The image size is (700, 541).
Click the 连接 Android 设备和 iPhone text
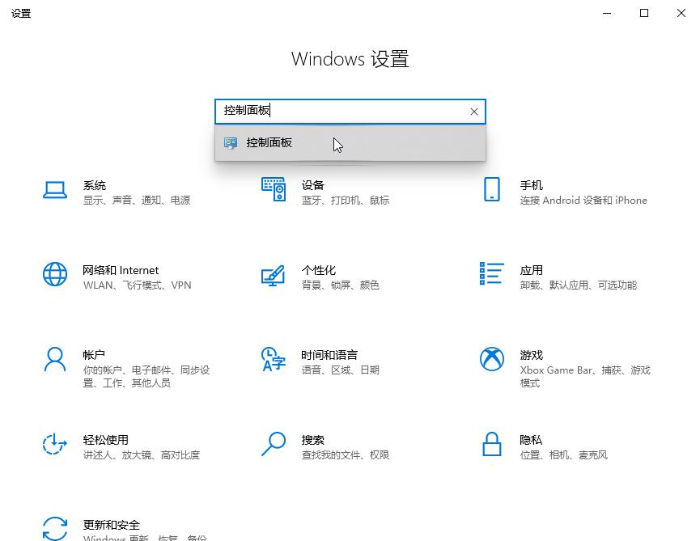583,201
